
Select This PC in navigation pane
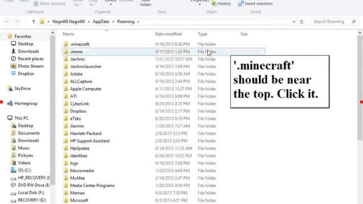[22, 118]
